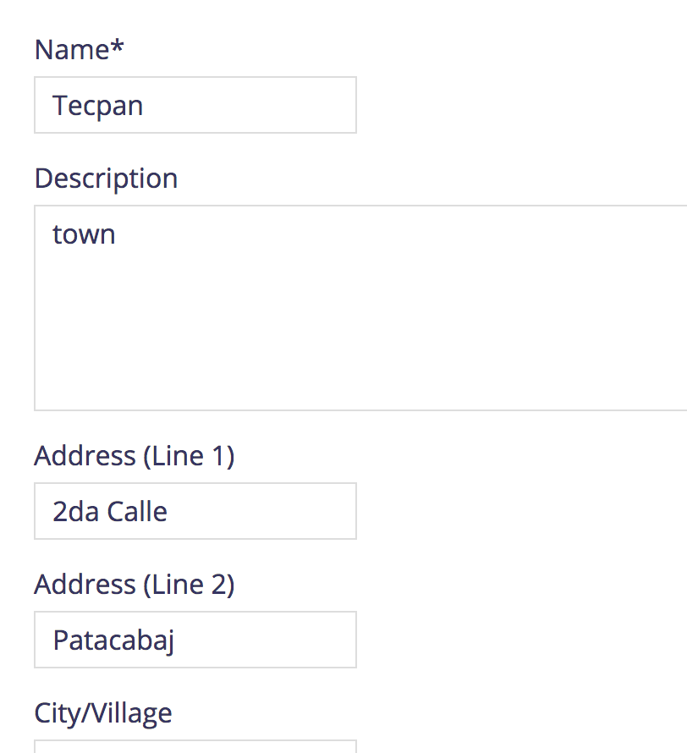This screenshot has height=753, width=687.
Task: Click the empty space after Patacabaj text
Action: click(x=265, y=640)
